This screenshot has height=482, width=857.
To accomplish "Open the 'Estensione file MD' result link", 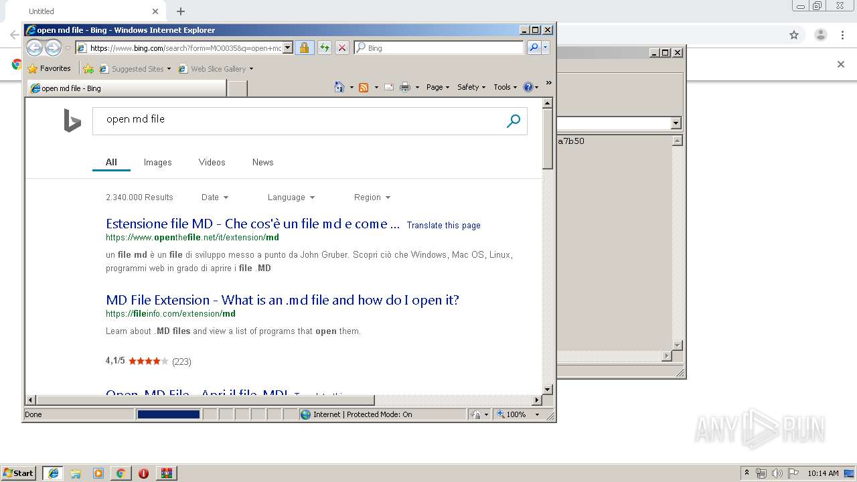I will [x=252, y=224].
